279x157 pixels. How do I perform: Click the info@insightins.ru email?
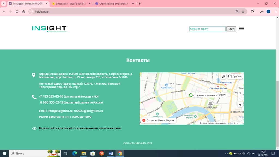pos(60,111)
